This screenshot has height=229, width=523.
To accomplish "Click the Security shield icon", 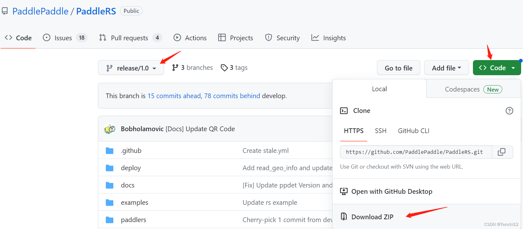I will tap(269, 38).
